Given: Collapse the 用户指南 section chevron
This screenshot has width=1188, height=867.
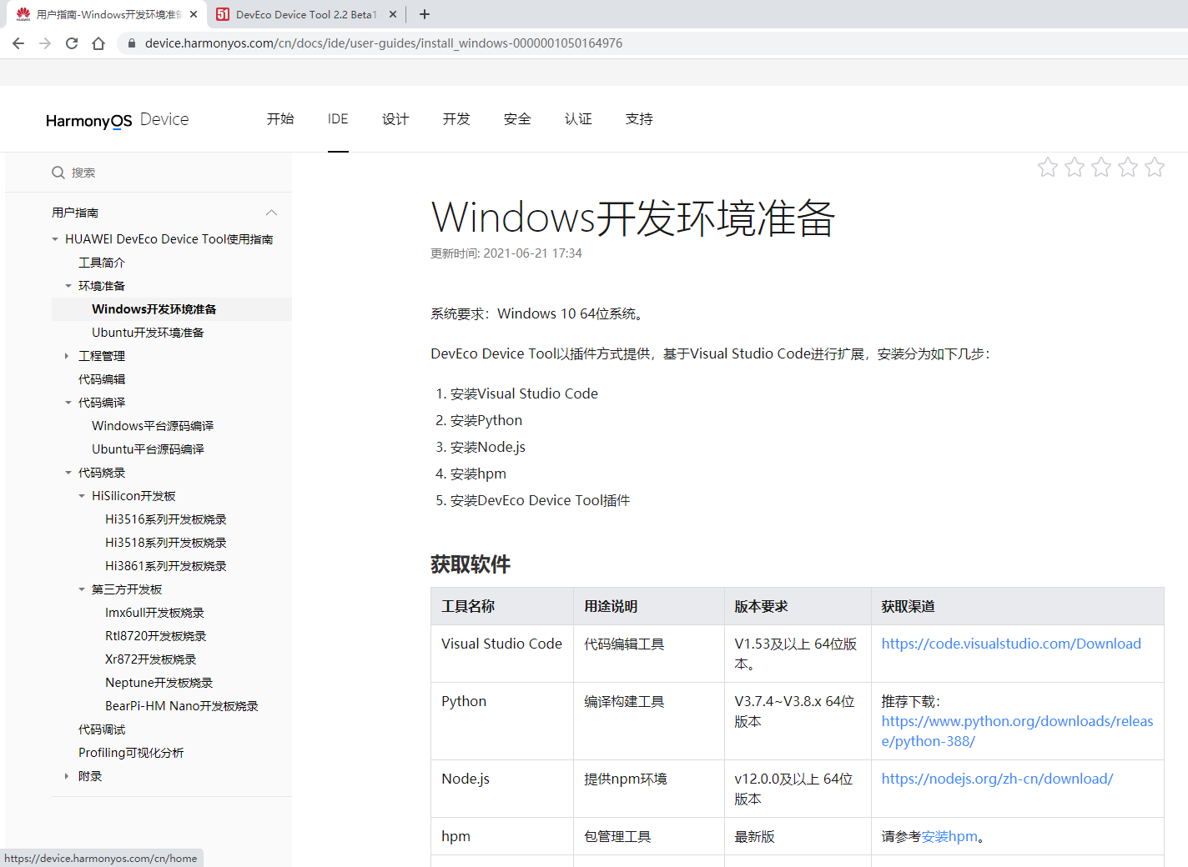Looking at the screenshot, I should [271, 213].
